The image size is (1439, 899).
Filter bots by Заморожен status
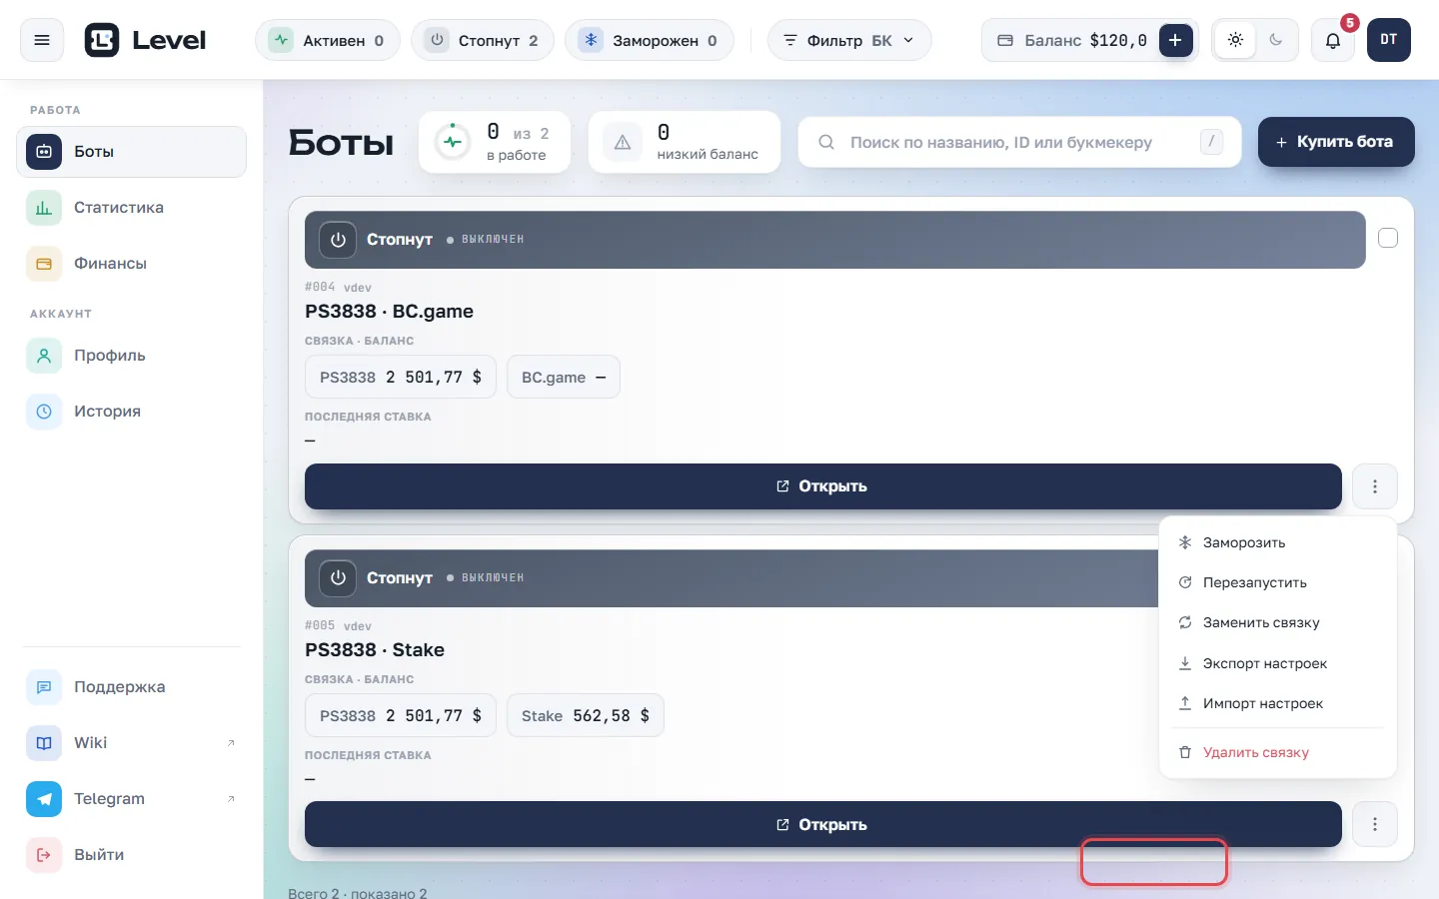click(x=650, y=40)
